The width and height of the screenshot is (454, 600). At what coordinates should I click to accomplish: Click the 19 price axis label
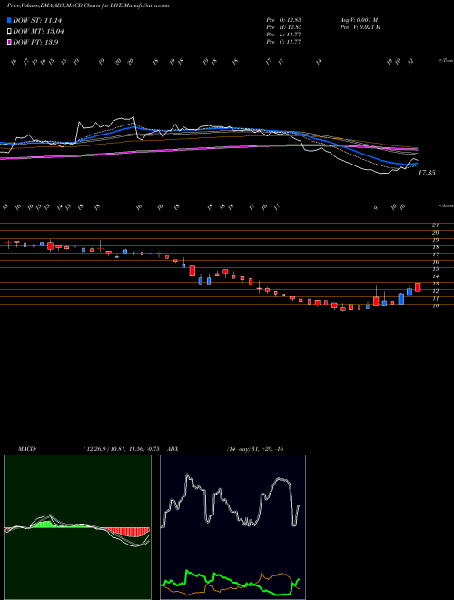pyautogui.click(x=435, y=240)
